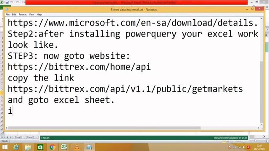Click the Excel undo icon
Screen dimensions: 269x151
tap(12, 2)
